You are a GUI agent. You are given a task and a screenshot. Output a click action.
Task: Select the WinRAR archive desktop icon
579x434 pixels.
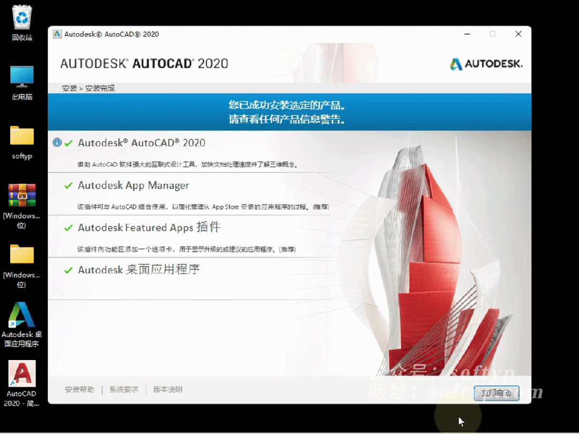click(22, 205)
